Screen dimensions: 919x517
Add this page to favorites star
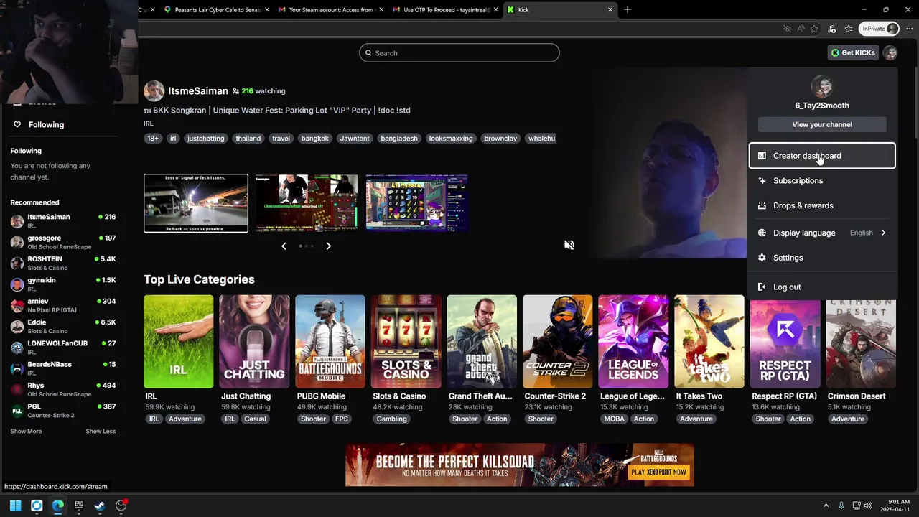[814, 29]
